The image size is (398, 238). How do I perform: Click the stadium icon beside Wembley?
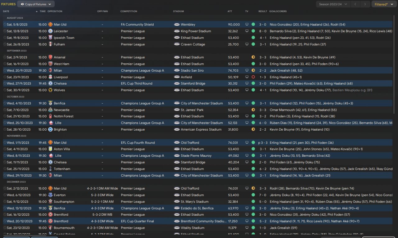click(x=177, y=25)
